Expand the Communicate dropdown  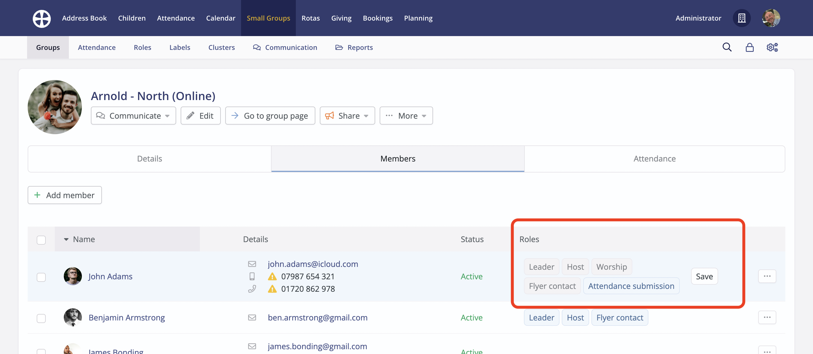(133, 116)
